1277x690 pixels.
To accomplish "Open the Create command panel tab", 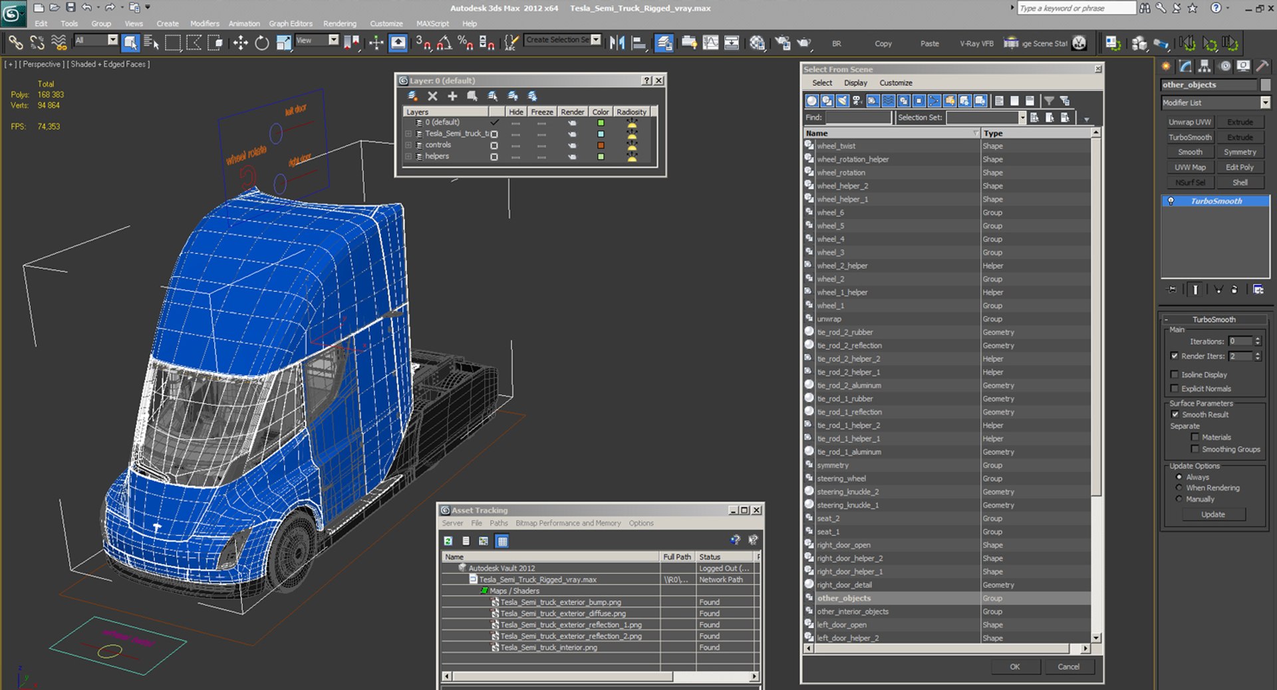I will point(1166,66).
